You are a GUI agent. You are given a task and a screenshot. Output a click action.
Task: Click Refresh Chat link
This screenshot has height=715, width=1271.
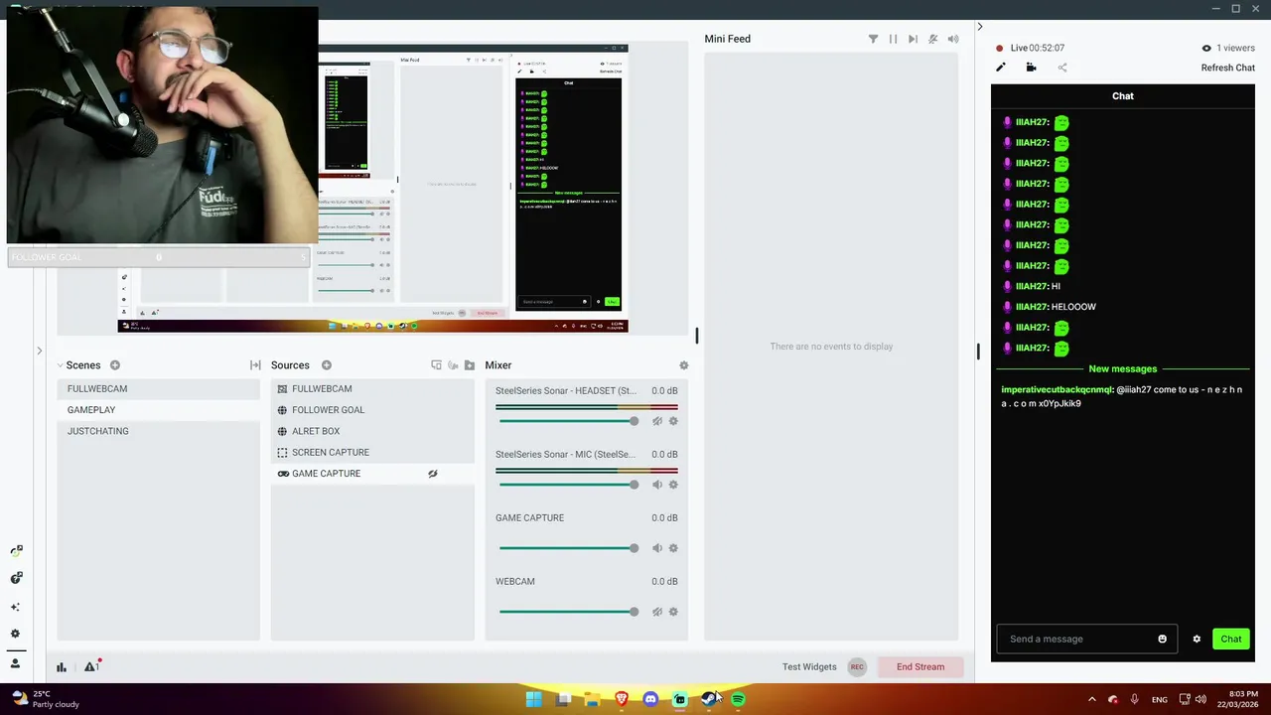coord(1227,68)
